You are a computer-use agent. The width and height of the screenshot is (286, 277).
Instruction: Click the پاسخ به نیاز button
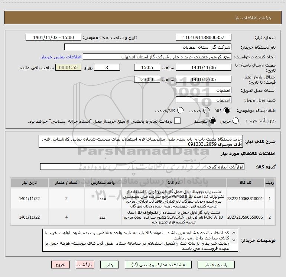[216, 265]
